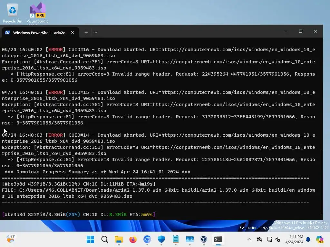Screen dimensions: 330x247
Task: Expand the terminal profile dropdown chevron
Action: (x=95, y=32)
